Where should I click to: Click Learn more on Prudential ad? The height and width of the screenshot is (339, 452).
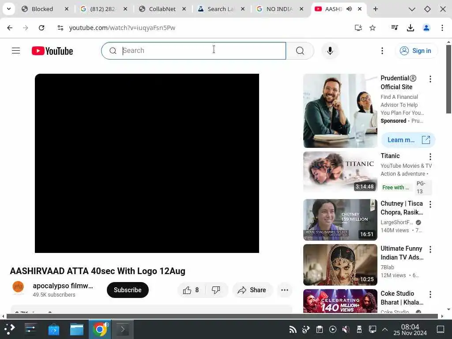click(408, 140)
